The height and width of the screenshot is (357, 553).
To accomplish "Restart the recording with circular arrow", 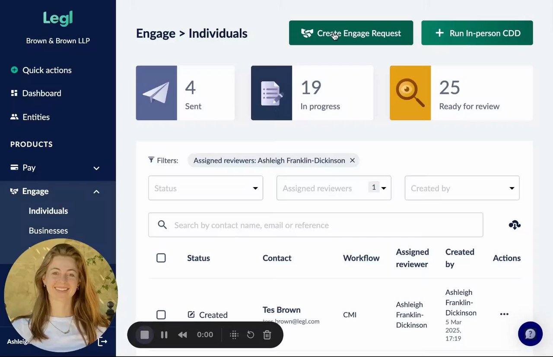I will [x=251, y=335].
